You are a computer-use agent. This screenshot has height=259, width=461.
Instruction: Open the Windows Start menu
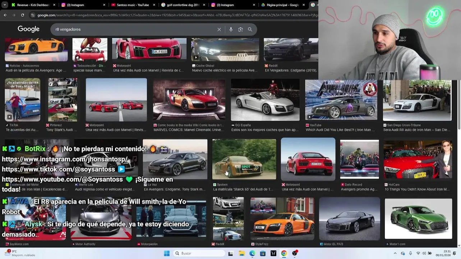pyautogui.click(x=167, y=253)
